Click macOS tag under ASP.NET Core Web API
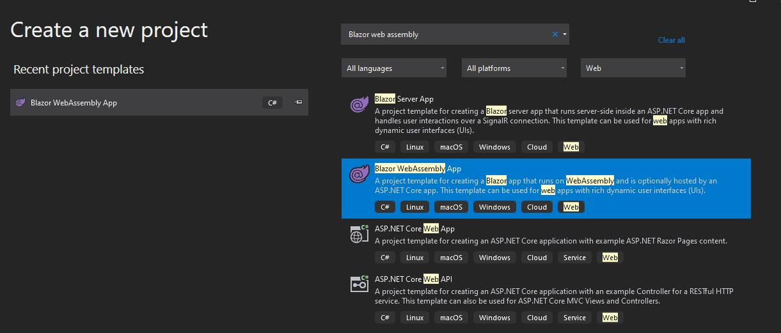 [x=451, y=318]
